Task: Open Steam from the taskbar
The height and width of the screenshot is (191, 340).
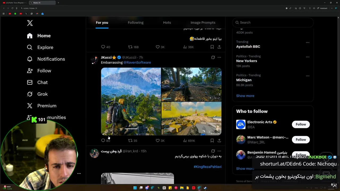Action: pos(205,188)
